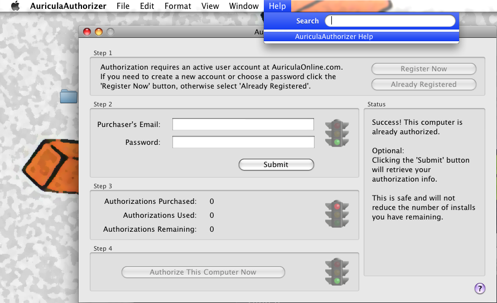Image resolution: width=497 pixels, height=303 pixels.
Task: Open the Apple menu
Action: tap(15, 6)
